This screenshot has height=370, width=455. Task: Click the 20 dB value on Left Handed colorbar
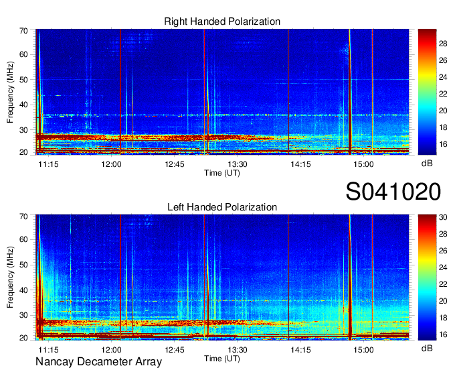coord(443,301)
